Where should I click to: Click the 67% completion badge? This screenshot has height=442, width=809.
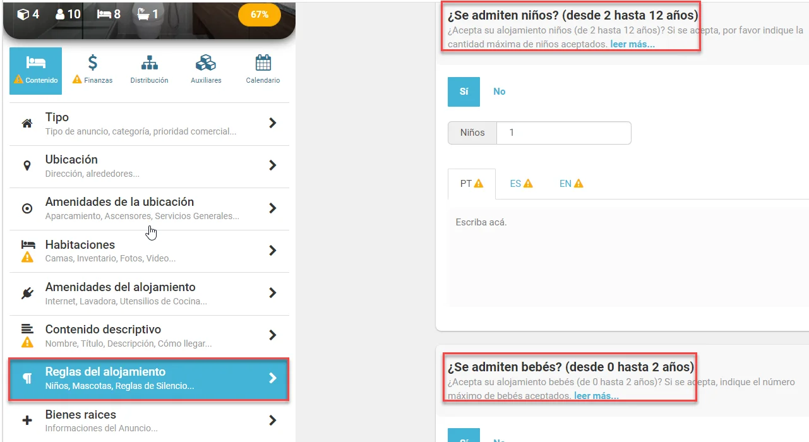tap(260, 15)
